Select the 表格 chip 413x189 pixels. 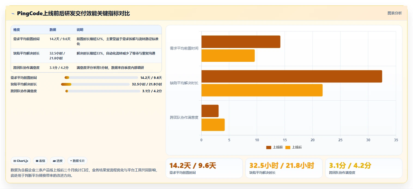pyautogui.click(x=40, y=161)
